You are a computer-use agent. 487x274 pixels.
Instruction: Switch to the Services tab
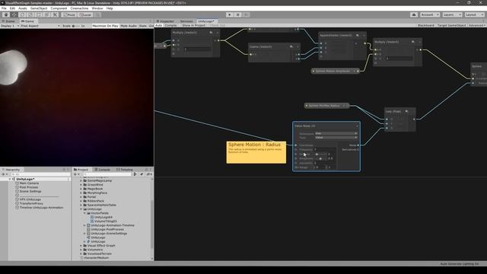(186, 21)
